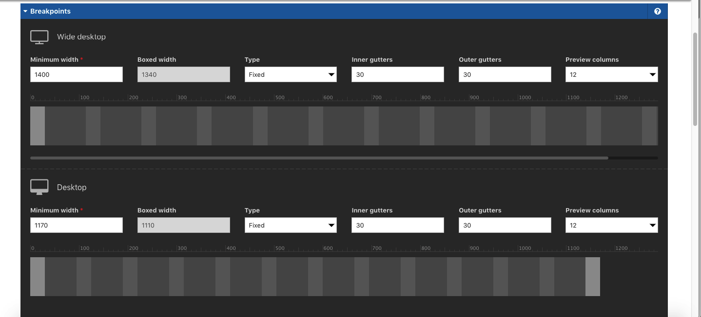Click the Wide desktop Boxed width field
This screenshot has width=701, height=317.
click(183, 74)
